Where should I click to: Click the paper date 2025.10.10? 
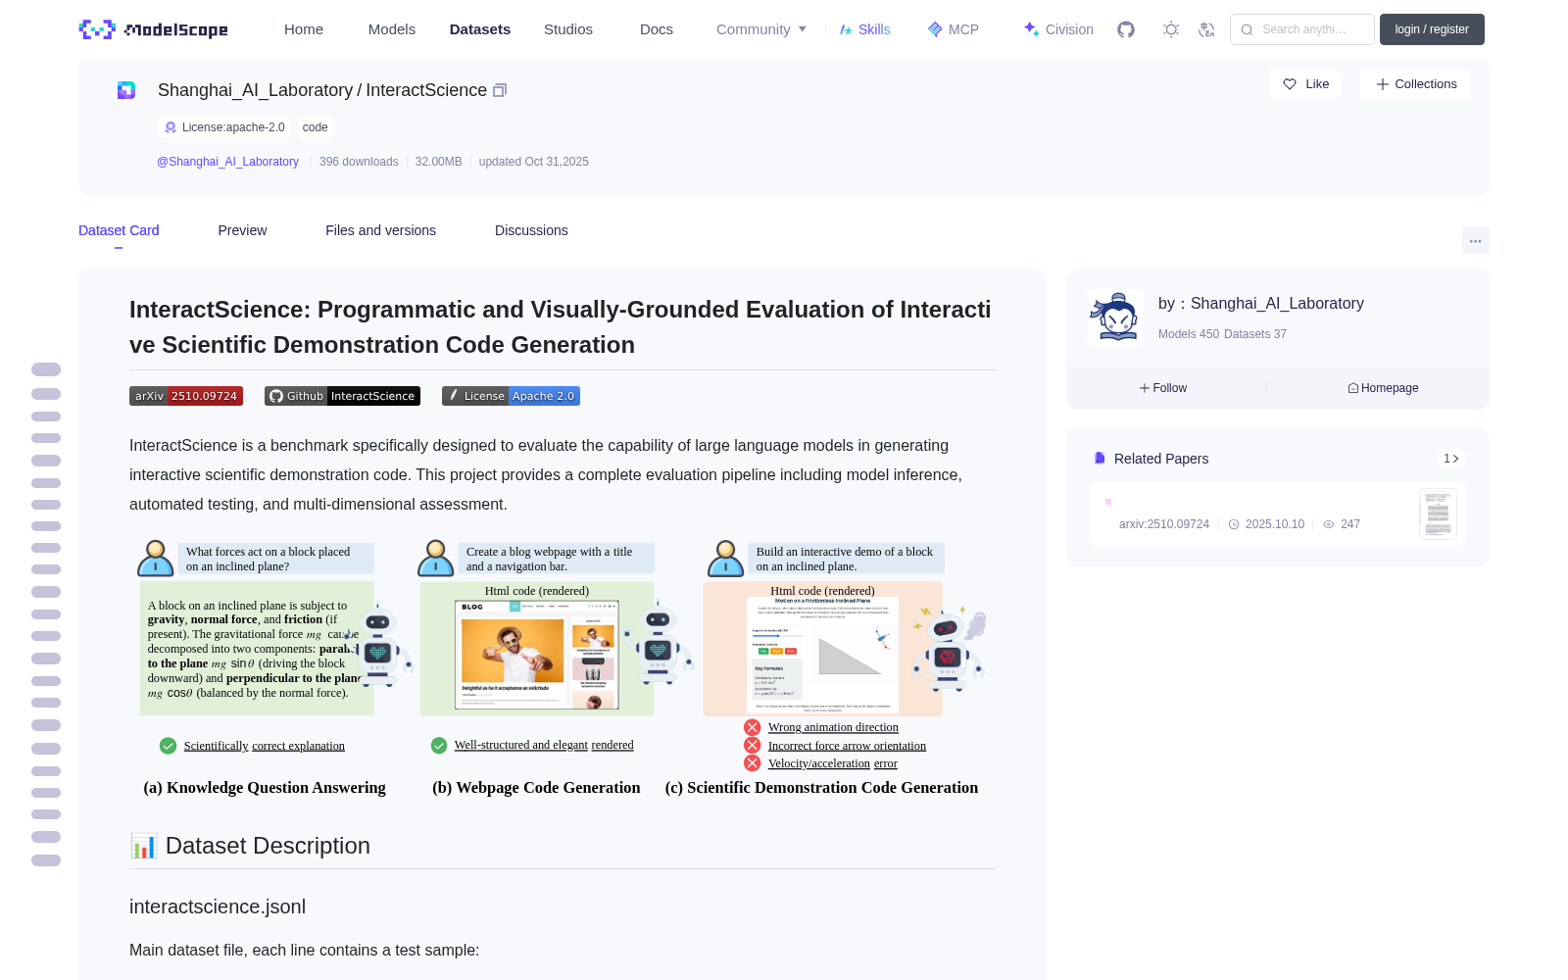tap(1266, 524)
